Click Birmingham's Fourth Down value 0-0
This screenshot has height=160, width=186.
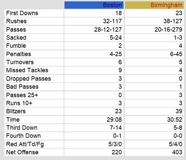[x=178, y=136]
